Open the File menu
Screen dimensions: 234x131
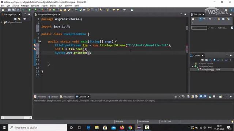pos(3,6)
